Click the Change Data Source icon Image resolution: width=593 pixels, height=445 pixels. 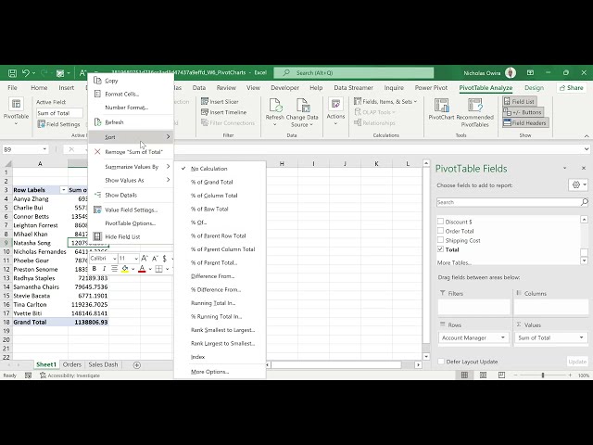click(302, 106)
